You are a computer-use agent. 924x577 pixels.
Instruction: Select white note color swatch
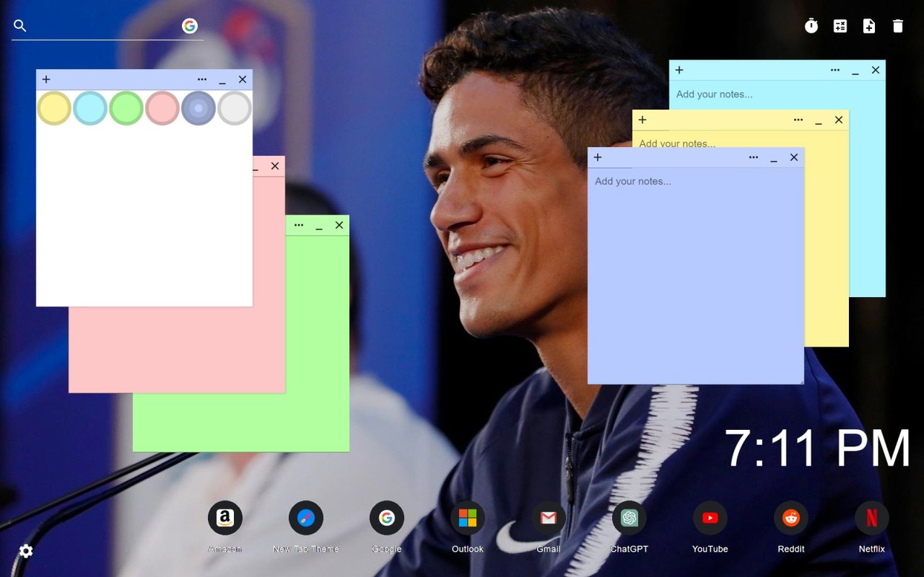coord(235,108)
